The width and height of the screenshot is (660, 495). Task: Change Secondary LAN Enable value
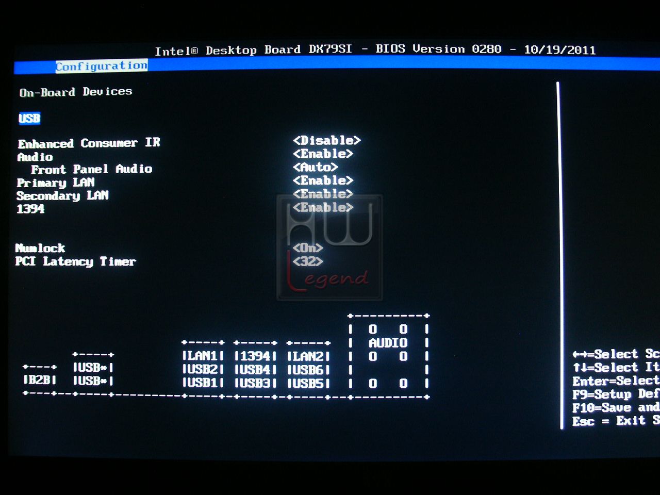323,194
